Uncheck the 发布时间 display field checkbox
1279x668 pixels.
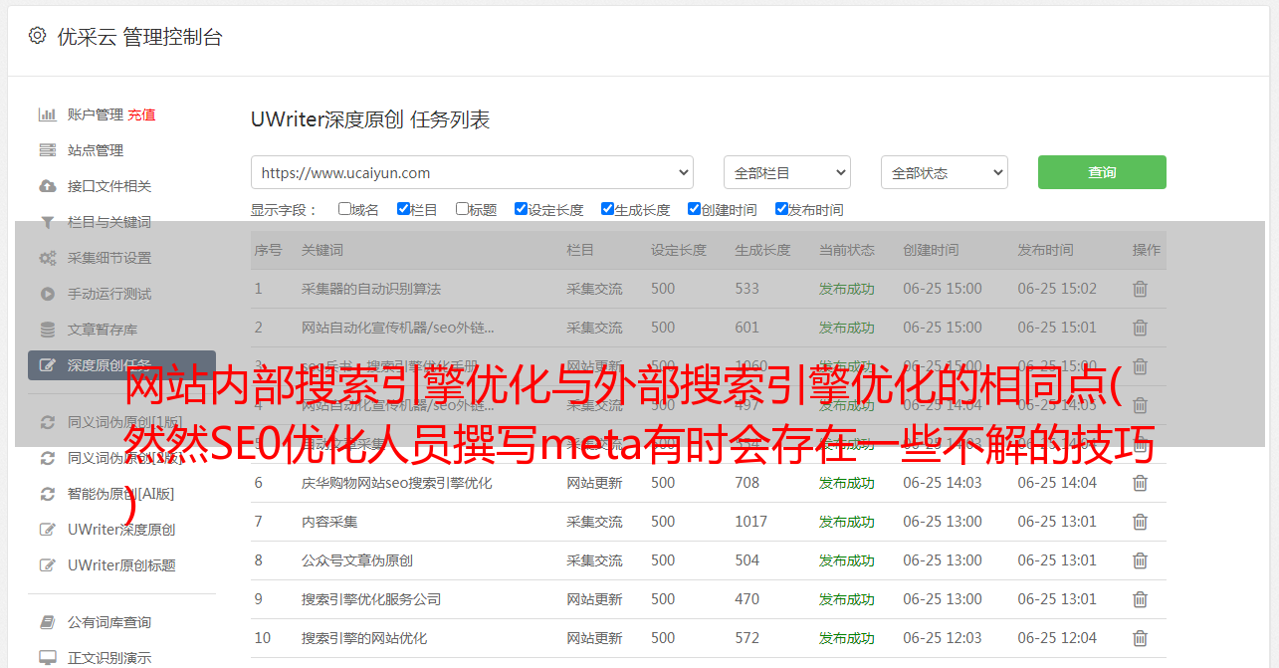[781, 209]
